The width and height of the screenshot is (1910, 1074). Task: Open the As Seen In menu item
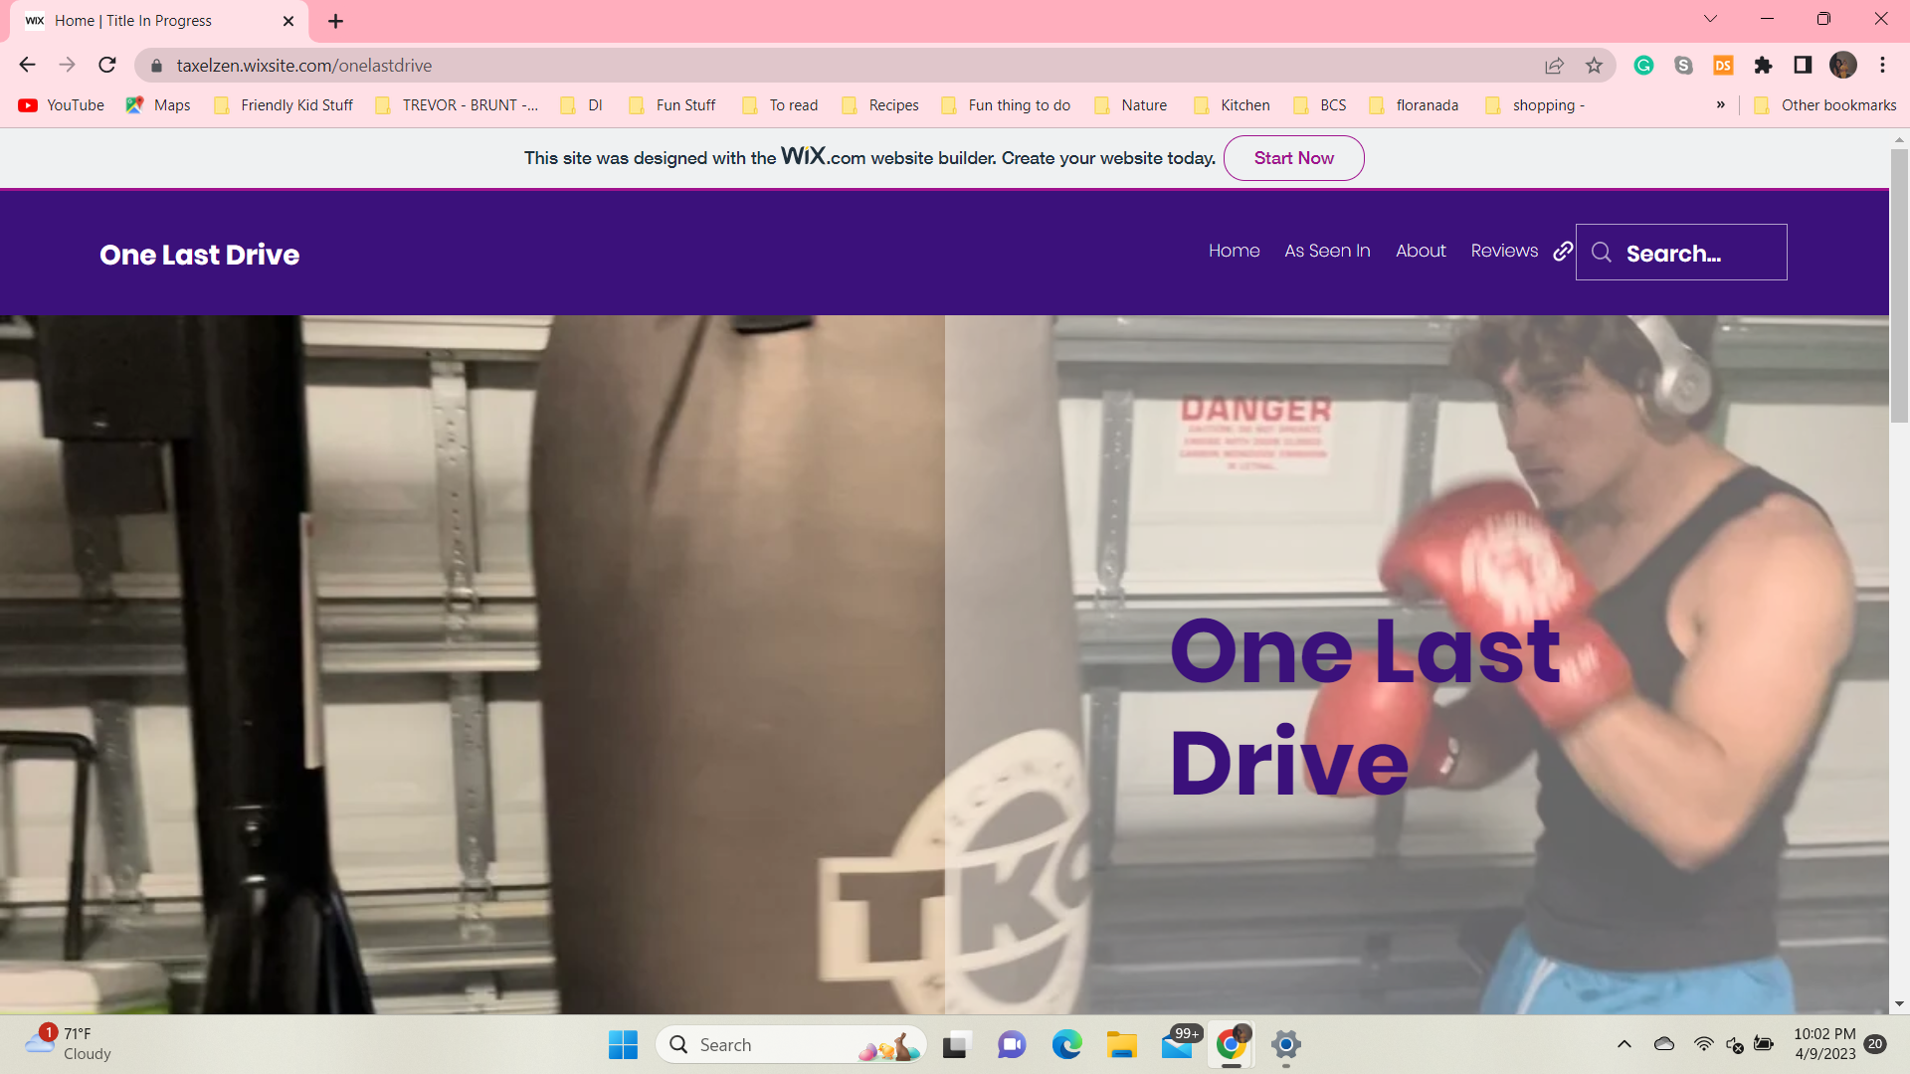(x=1327, y=251)
